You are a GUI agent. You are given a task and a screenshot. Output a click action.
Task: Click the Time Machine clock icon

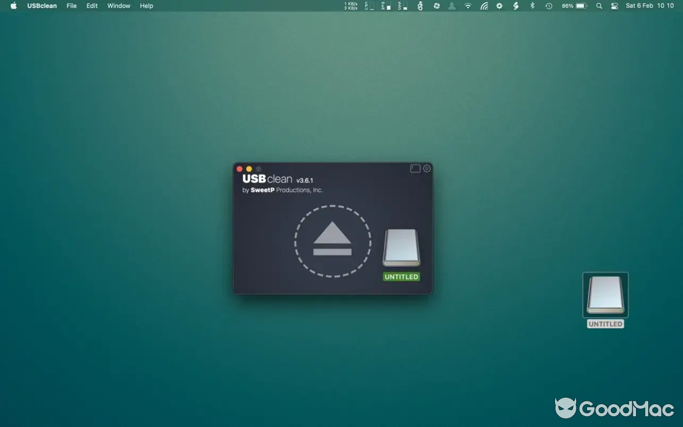[548, 6]
